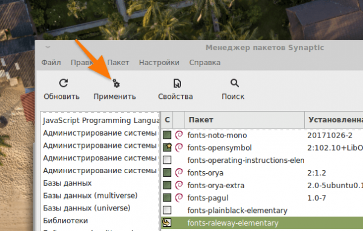Select the fonts-noto-mono package name

click(217, 135)
